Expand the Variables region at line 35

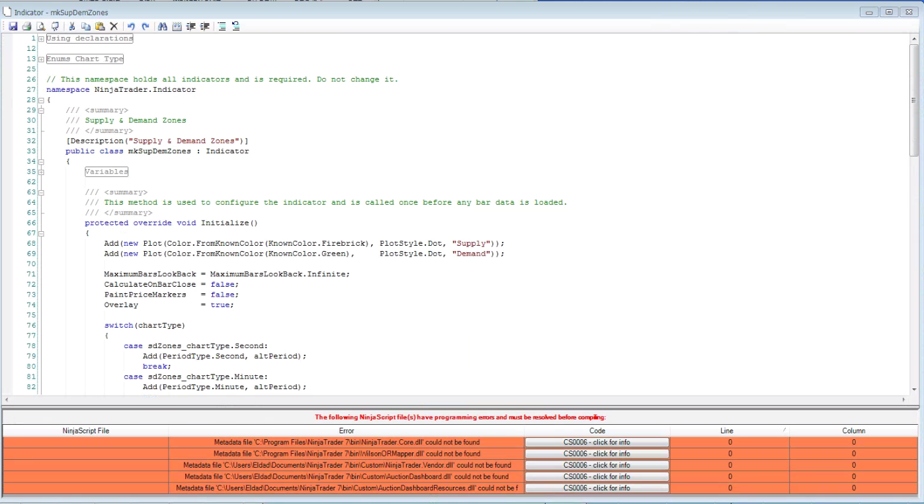[x=41, y=172]
